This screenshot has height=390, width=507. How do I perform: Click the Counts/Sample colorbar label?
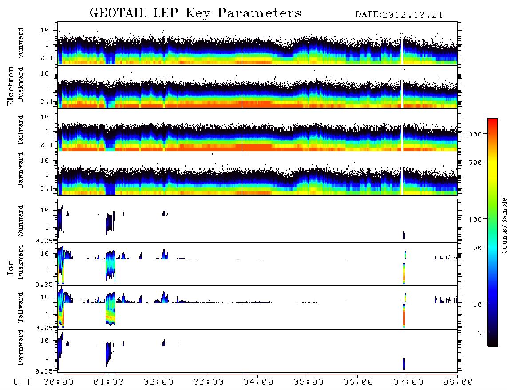click(503, 226)
